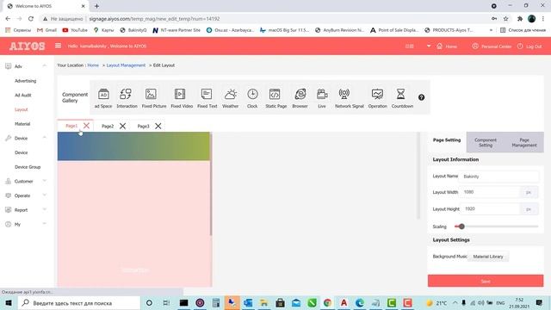Add the Weather component
The width and height of the screenshot is (551, 310).
[x=230, y=98]
